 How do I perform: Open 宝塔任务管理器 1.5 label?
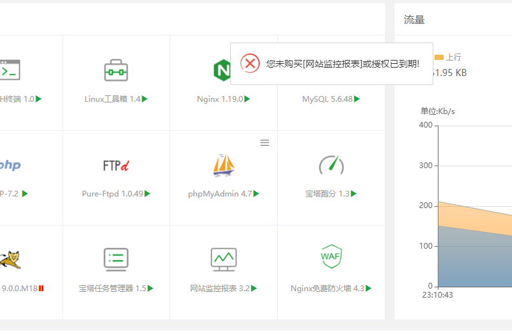113,289
